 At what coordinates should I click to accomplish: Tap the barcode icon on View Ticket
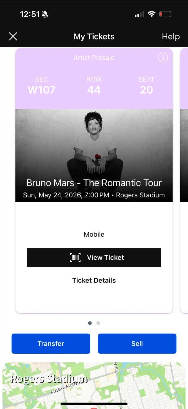(x=75, y=258)
